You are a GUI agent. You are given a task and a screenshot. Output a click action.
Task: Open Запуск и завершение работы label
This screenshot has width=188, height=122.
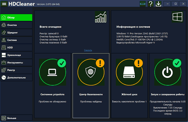coord(168,94)
